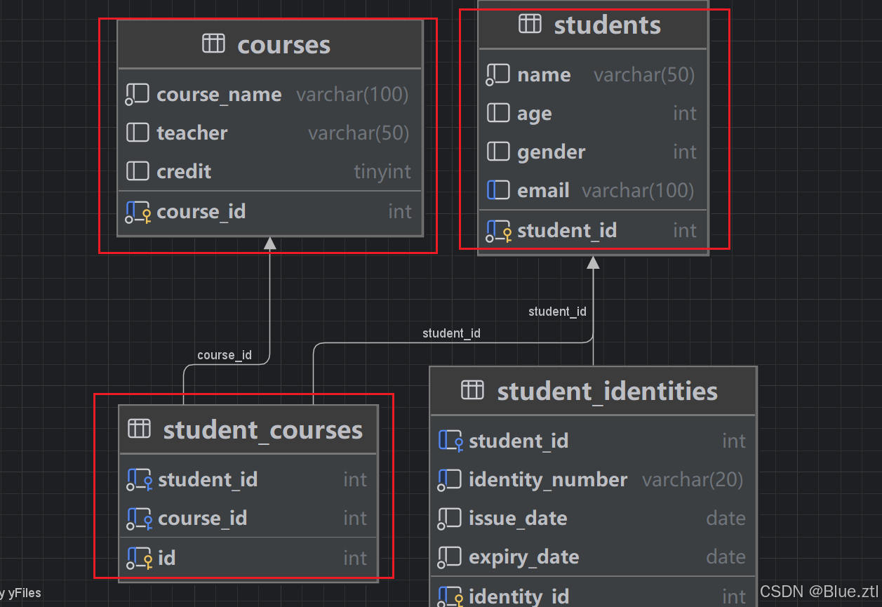Screen dimensions: 882x607
Task: Click the date type of expiry_date
Action: pos(726,557)
